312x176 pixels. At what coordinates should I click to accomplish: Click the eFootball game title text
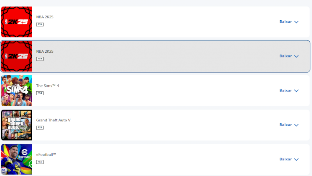tap(46, 155)
